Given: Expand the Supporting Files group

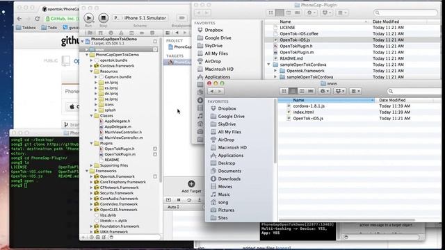Looking at the screenshot, I should pyautogui.click(x=91, y=165).
